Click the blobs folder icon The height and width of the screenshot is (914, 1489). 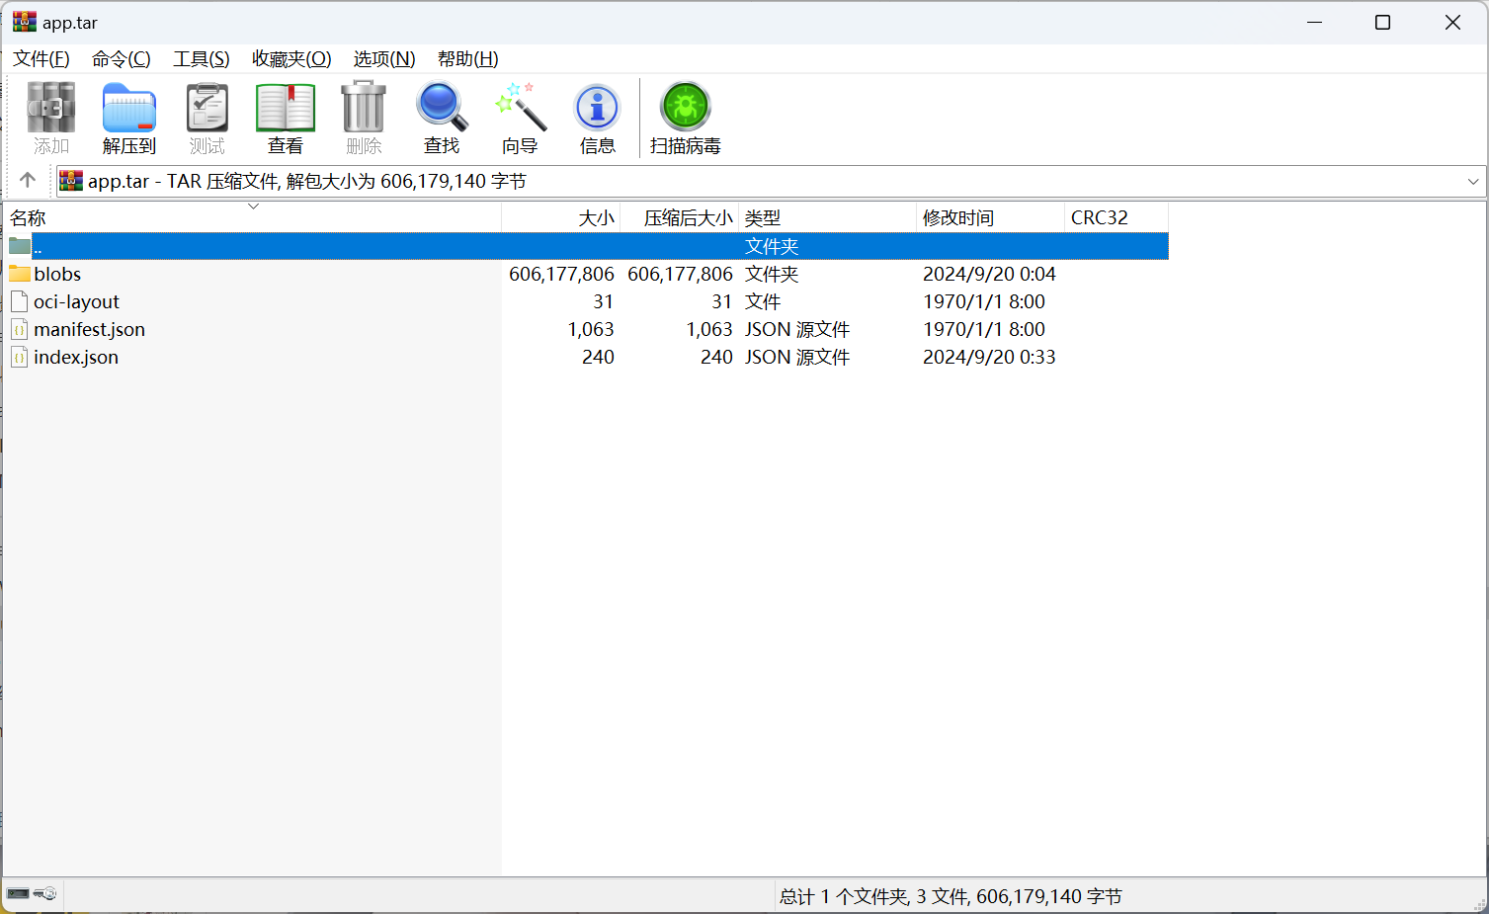20,274
